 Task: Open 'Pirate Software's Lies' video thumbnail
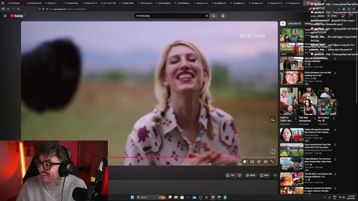(x=292, y=78)
